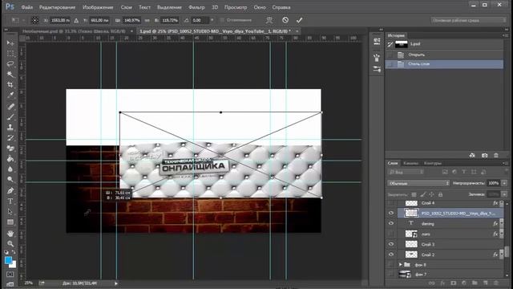Open the Файл menu
Screen dimensions: 513x289
point(27,7)
